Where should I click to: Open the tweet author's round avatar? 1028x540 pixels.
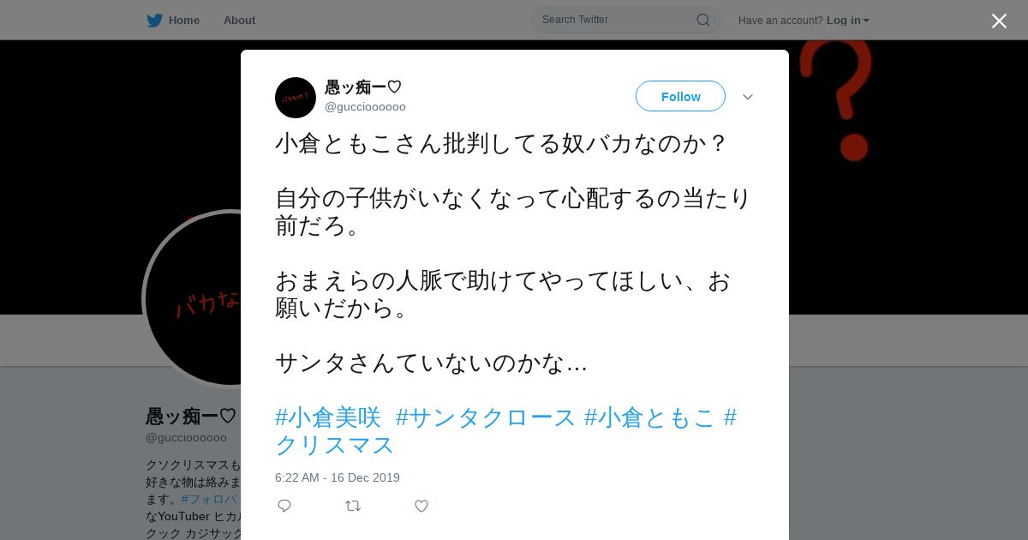pos(296,98)
